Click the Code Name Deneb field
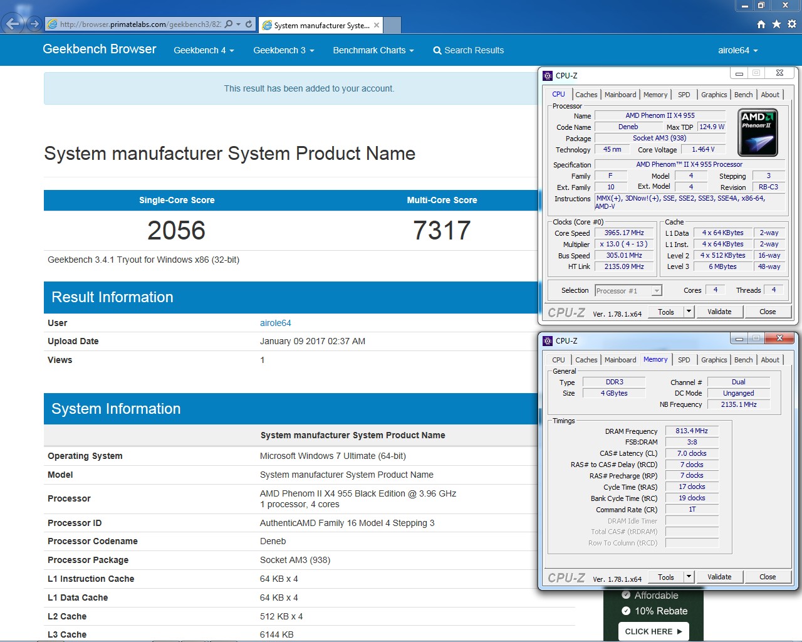Viewport: 802px width, 642px height. [628, 127]
